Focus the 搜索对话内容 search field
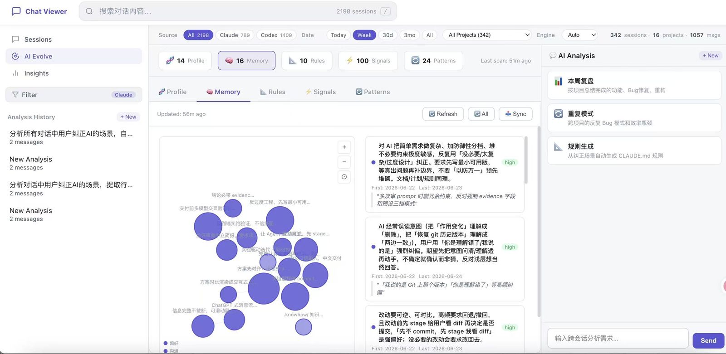Viewport: 726px width, 354px height. point(238,11)
